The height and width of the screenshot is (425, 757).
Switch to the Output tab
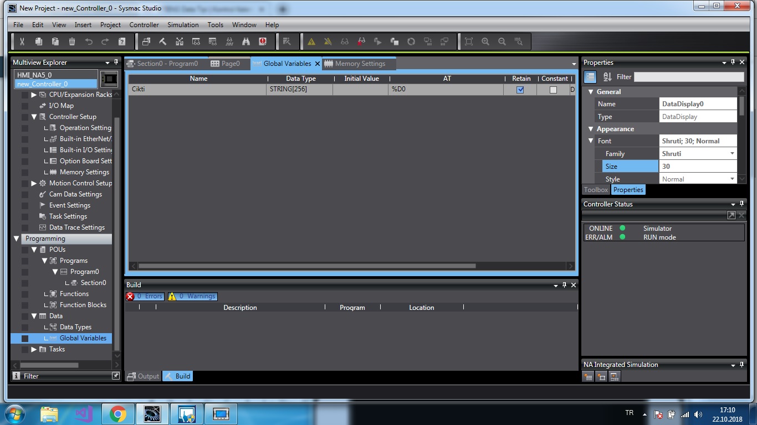coord(143,376)
